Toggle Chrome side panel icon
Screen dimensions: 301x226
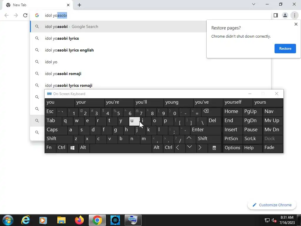pyautogui.click(x=276, y=15)
